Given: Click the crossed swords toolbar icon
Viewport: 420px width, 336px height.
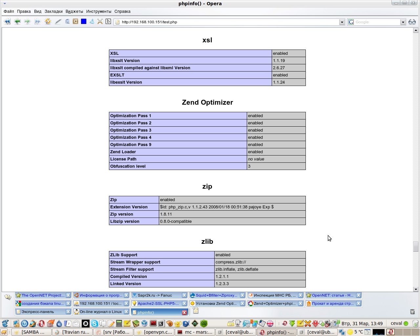Looking at the screenshot, I should point(100,22).
